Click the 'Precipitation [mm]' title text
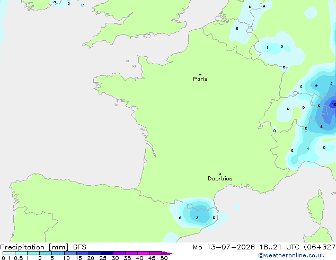 (34, 247)
